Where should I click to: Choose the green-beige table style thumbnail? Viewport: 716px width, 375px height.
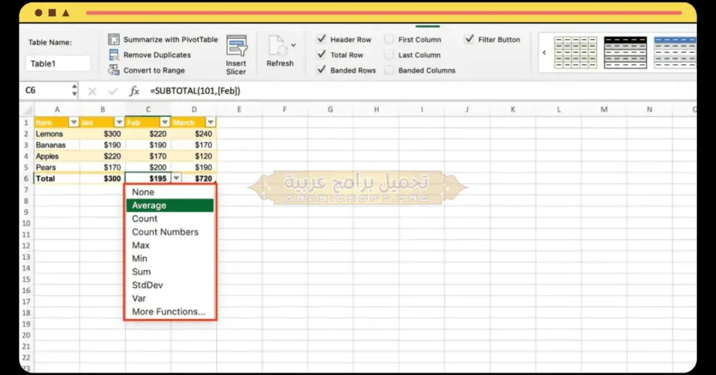575,52
